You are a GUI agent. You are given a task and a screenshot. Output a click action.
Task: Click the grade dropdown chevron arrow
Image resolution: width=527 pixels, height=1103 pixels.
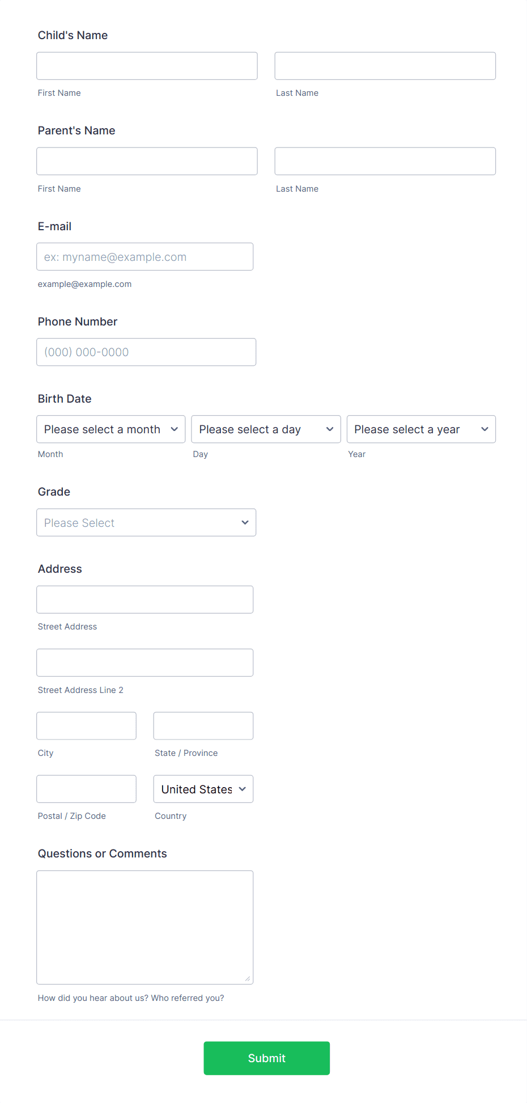(244, 522)
